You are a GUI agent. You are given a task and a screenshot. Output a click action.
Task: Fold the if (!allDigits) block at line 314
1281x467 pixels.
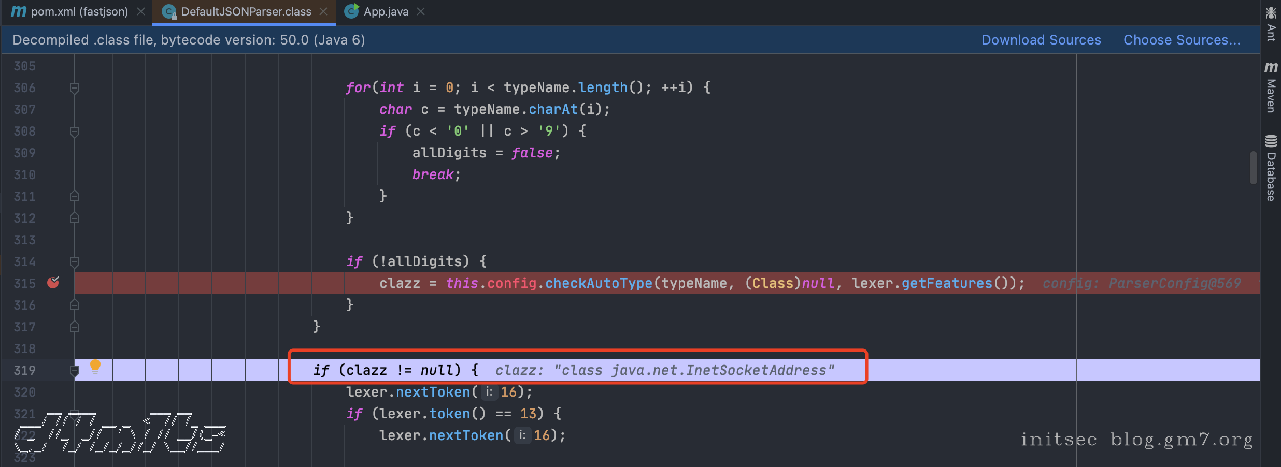75,262
